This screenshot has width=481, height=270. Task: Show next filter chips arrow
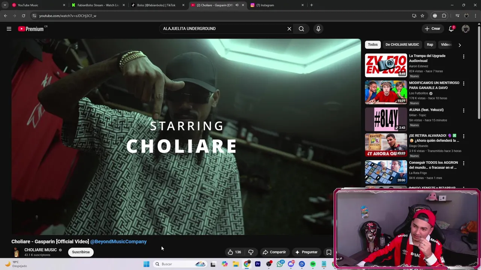pyautogui.click(x=459, y=45)
